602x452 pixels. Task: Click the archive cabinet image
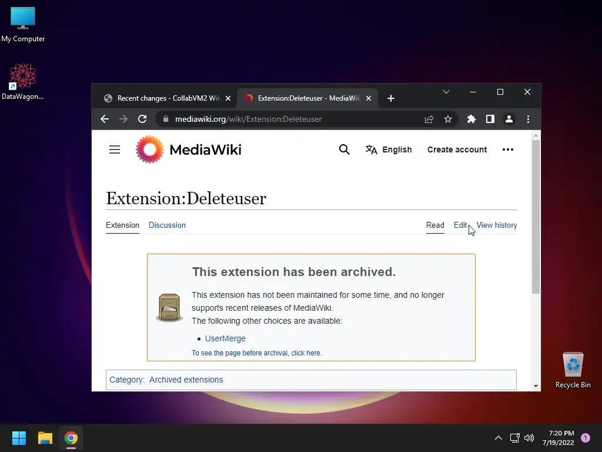point(169,307)
